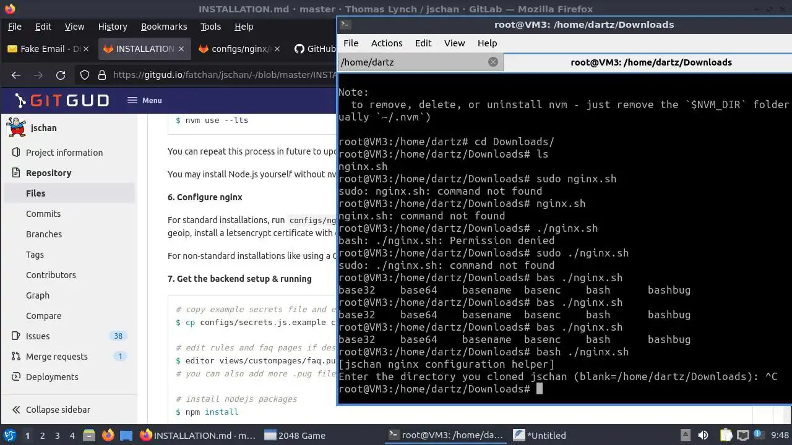Open Firefox File menu
Image resolution: width=792 pixels, height=445 pixels.
pyautogui.click(x=14, y=27)
